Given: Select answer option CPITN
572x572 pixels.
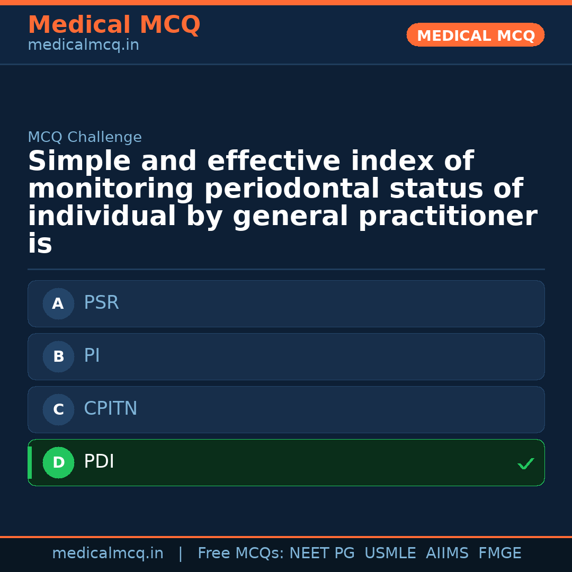Looking at the screenshot, I should coord(286,409).
